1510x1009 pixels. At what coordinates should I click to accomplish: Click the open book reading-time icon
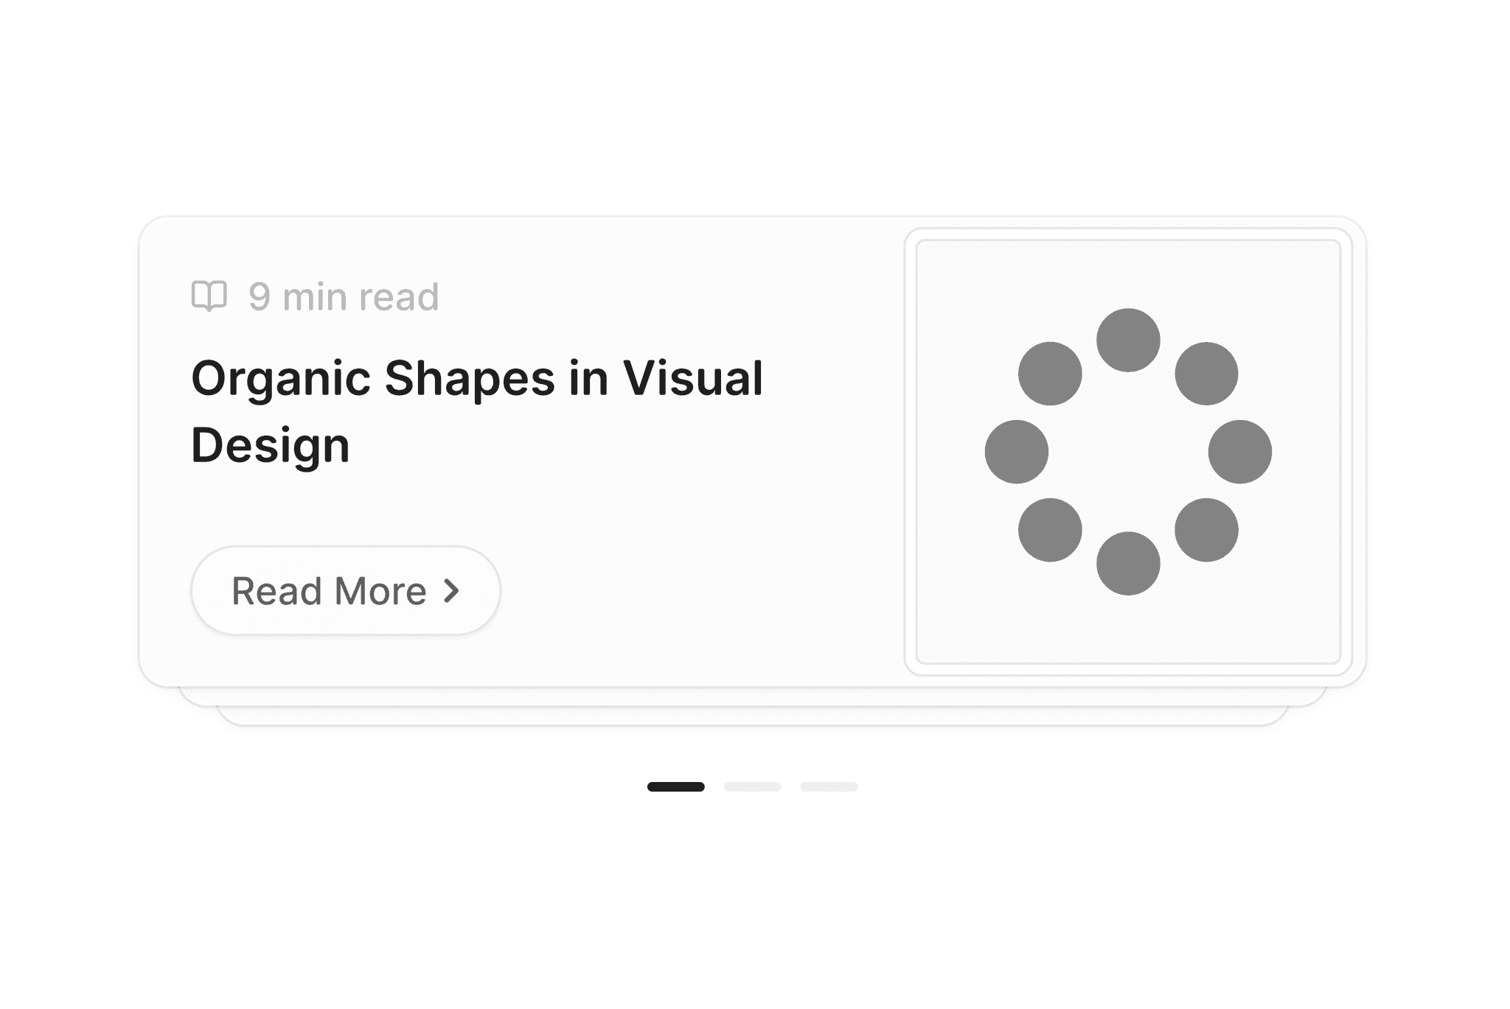tap(209, 296)
